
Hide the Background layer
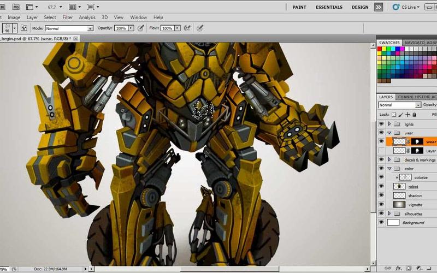(x=381, y=223)
